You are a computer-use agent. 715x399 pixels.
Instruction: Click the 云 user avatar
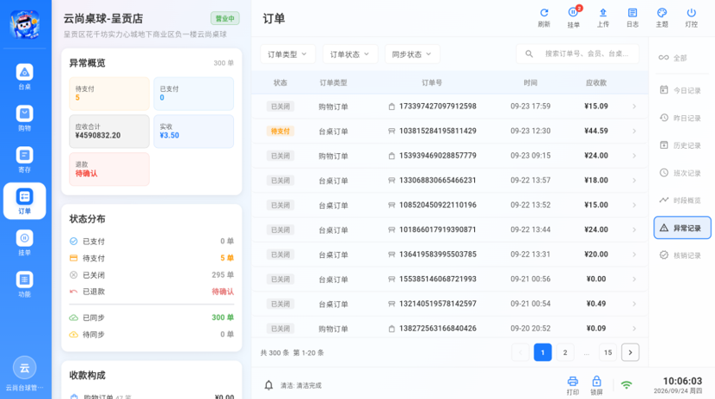25,367
